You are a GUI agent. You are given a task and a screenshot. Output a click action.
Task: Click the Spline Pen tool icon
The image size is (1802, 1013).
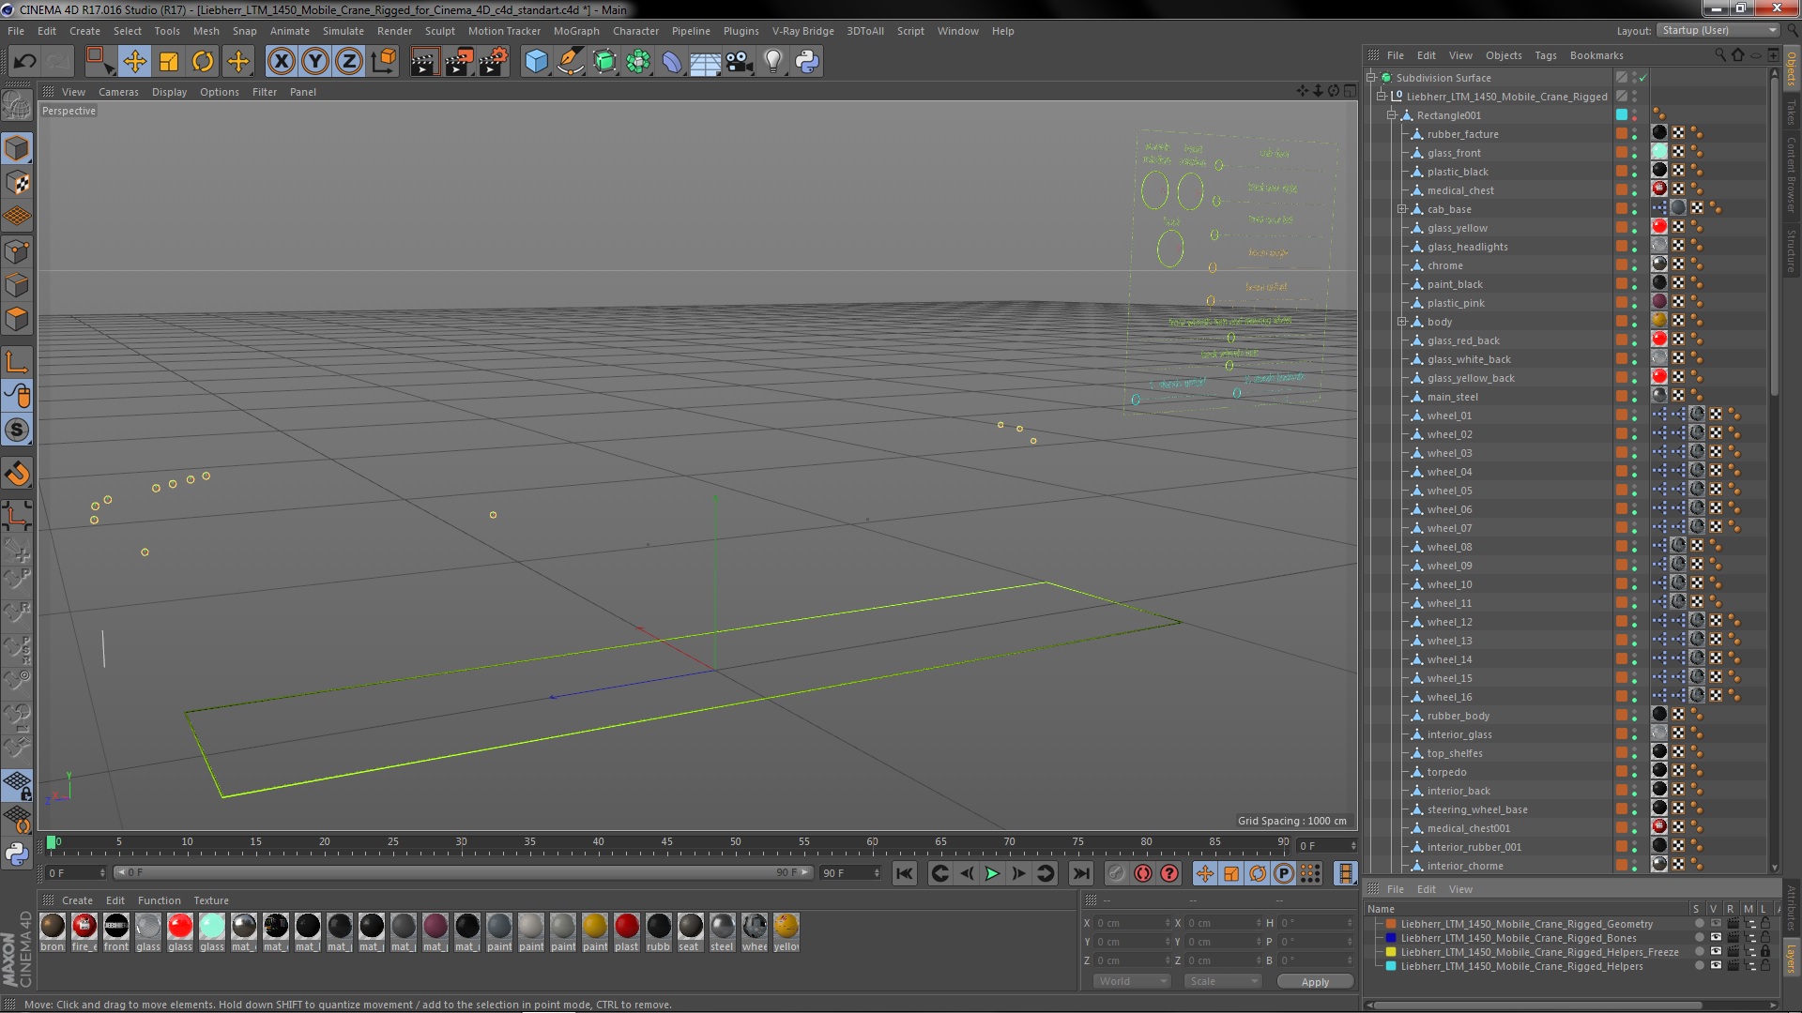[570, 62]
